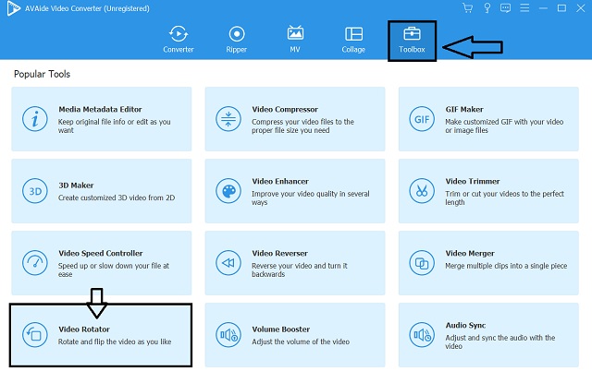Click 'Compress your video files' description
The width and height of the screenshot is (592, 383).
302,126
